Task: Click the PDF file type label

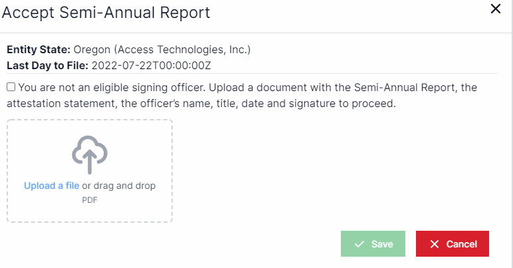Action: [x=90, y=199]
